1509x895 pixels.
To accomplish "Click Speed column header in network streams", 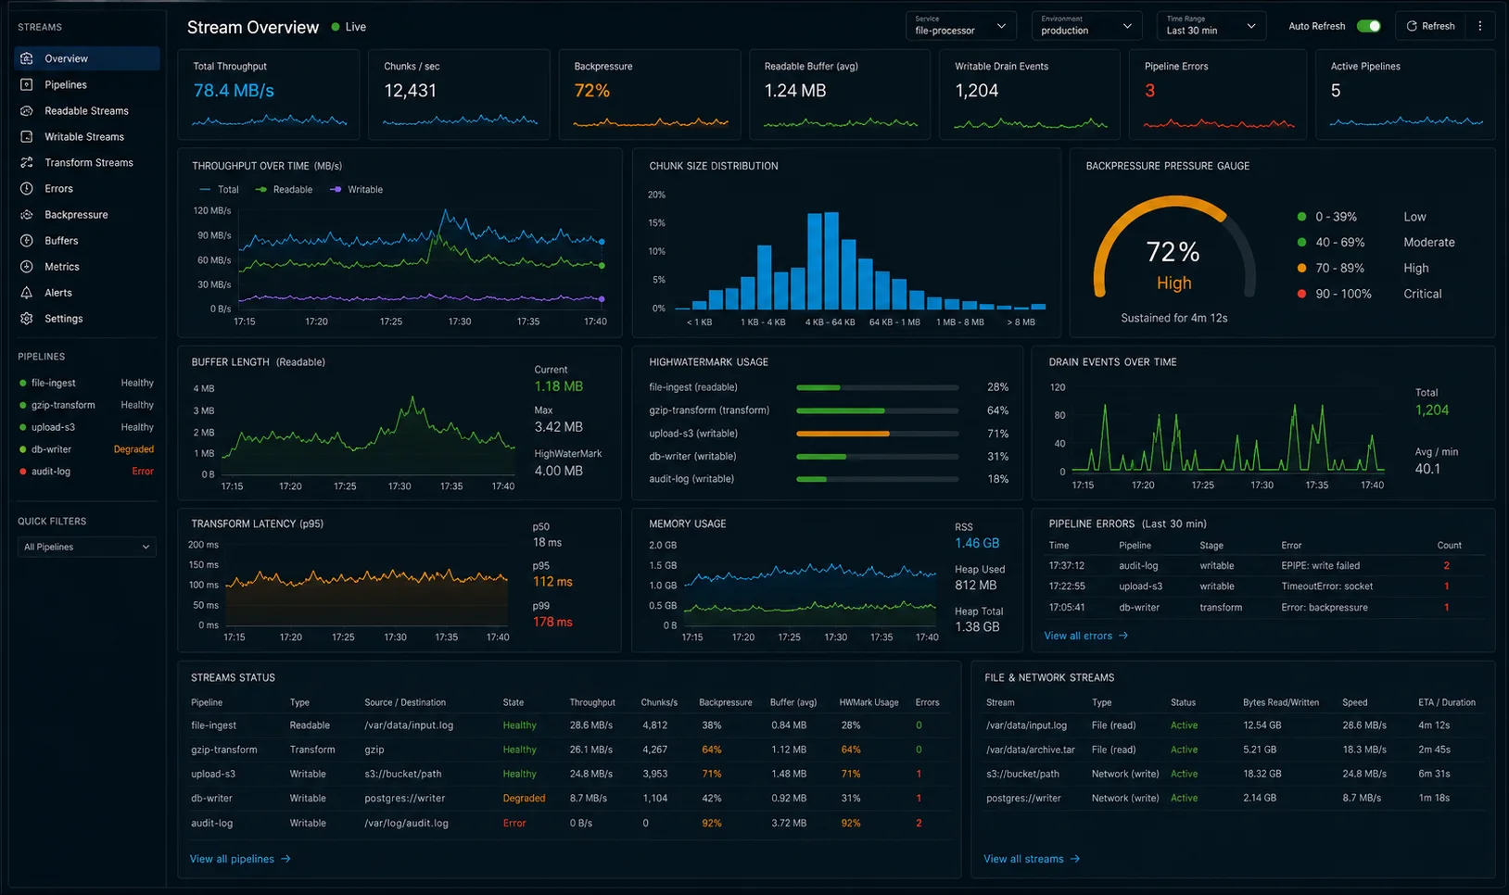I will [1354, 702].
